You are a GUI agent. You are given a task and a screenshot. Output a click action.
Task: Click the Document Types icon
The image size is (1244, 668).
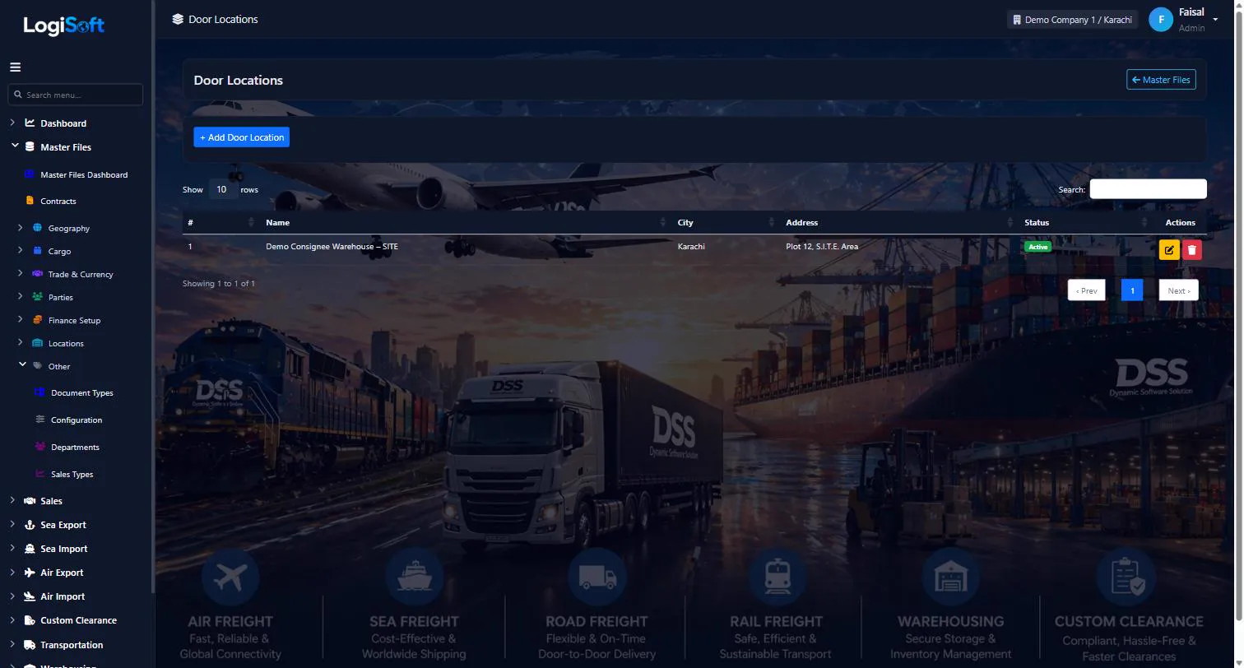tap(39, 392)
